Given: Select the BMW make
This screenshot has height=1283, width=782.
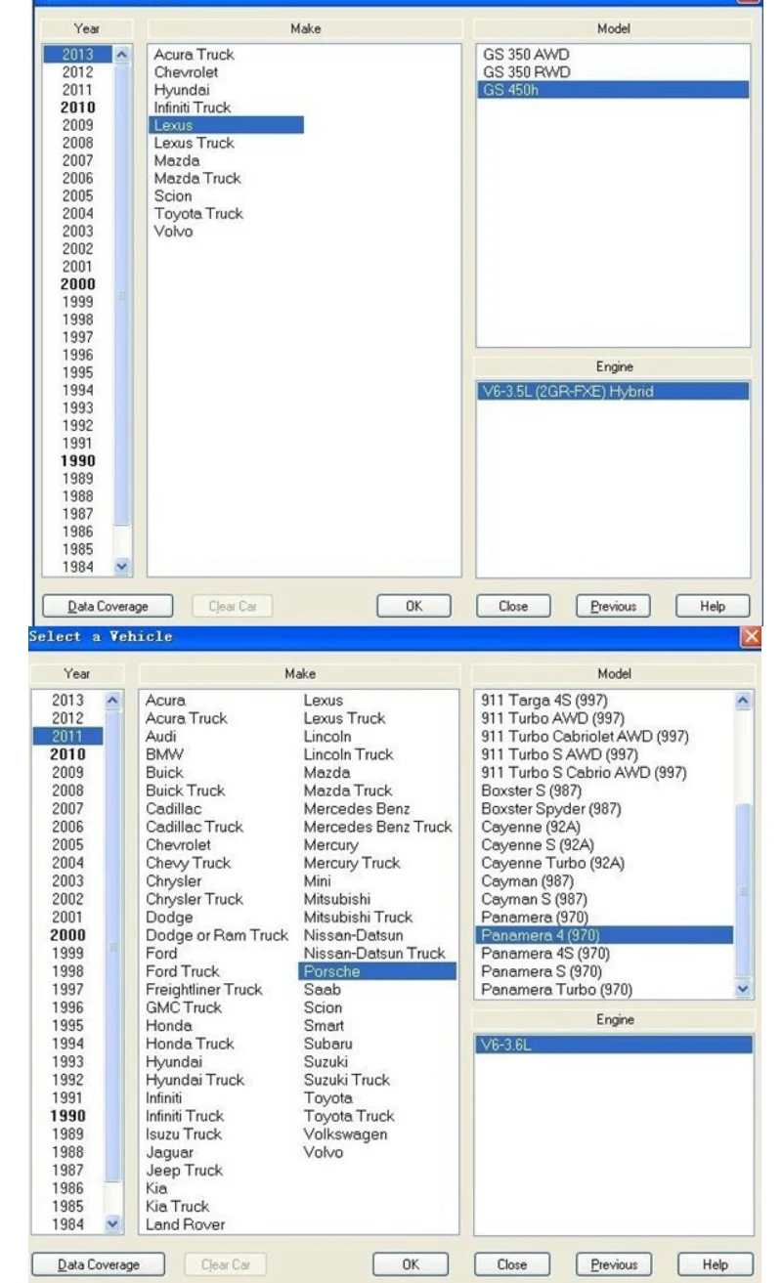Looking at the screenshot, I should [163, 754].
